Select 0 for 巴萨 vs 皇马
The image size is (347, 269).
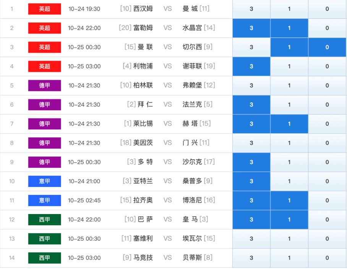(x=327, y=220)
